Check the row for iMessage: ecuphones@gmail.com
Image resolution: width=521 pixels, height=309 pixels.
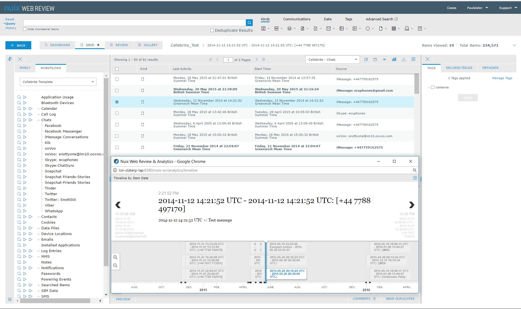117,91
